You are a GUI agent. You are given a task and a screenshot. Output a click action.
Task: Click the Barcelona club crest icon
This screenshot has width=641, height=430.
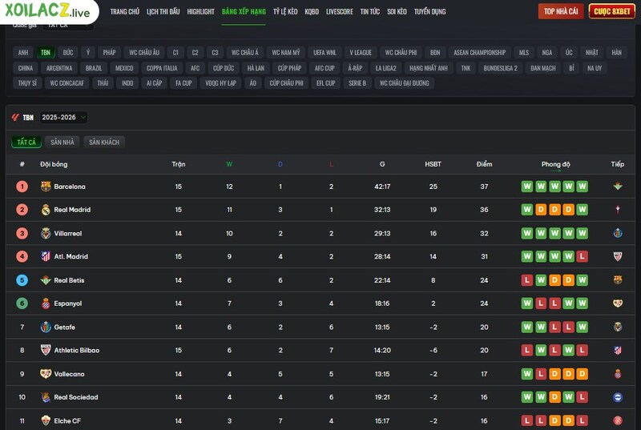pyautogui.click(x=46, y=187)
